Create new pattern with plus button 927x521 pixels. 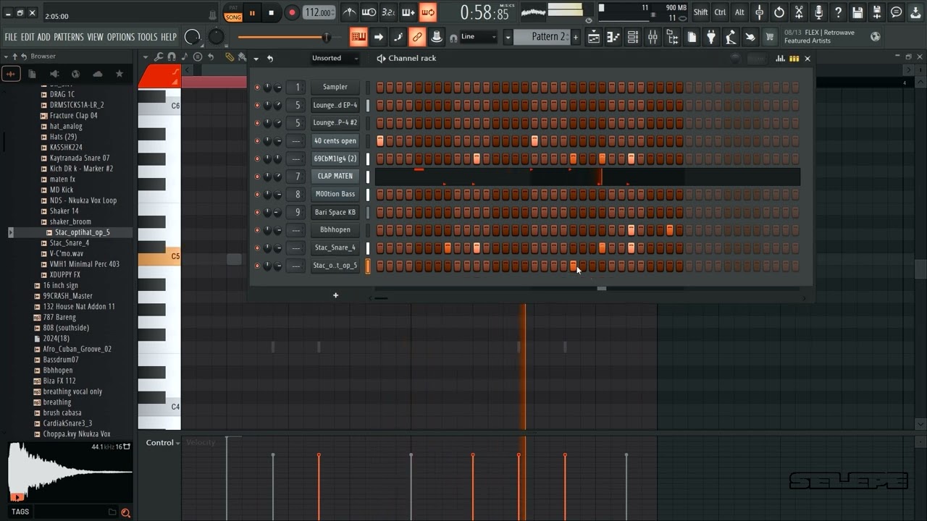click(576, 37)
